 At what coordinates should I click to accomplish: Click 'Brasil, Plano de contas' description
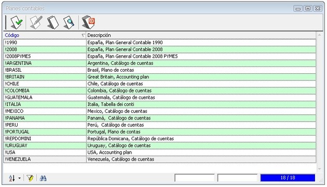111,70
